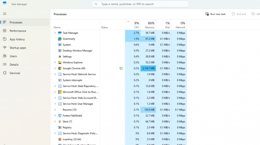Open the Startup apps page

pos(18,48)
